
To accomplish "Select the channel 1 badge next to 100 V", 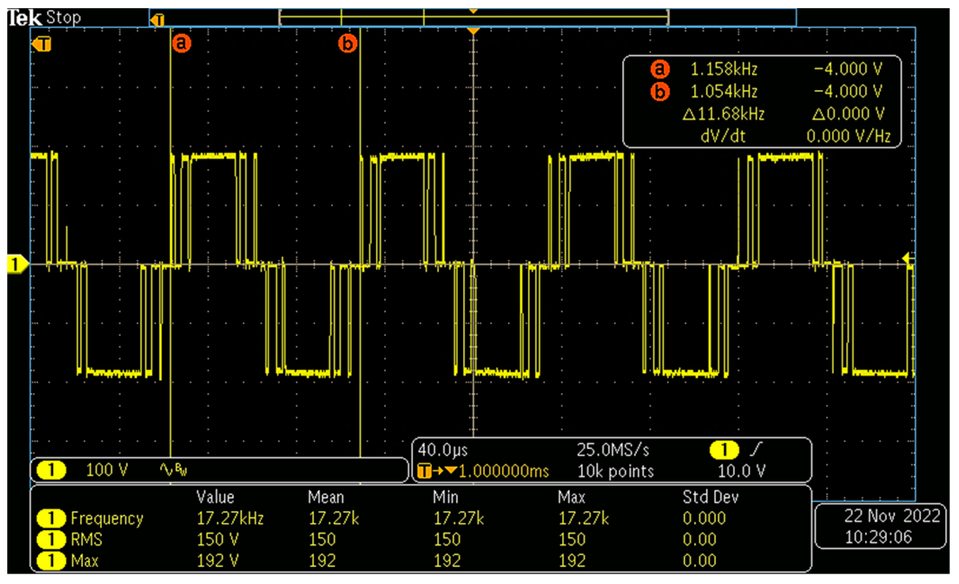I will pyautogui.click(x=51, y=470).
